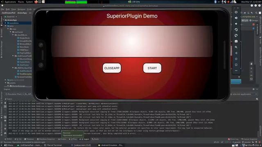Open the Project tool window tab
This screenshot has width=262, height=147.
click(2, 21)
